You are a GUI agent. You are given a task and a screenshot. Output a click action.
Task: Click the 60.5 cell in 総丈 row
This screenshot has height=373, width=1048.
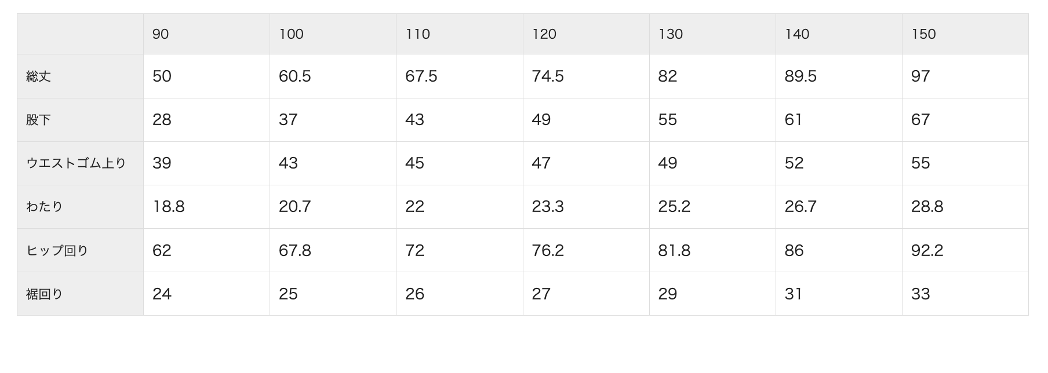pos(294,76)
